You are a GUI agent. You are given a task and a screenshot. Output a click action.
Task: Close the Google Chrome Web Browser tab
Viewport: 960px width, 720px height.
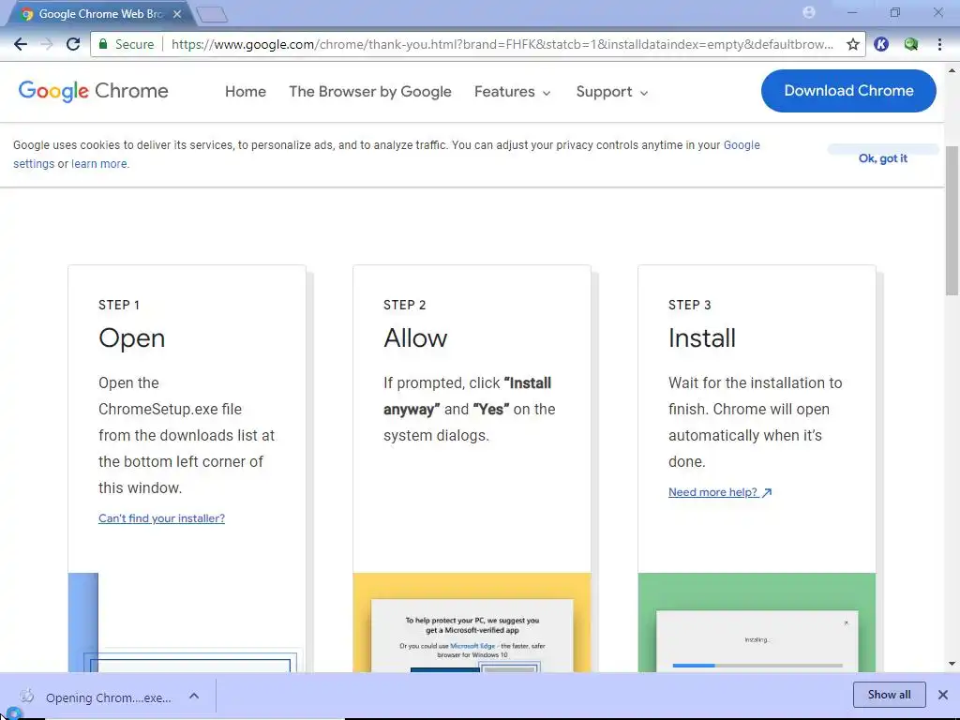(x=177, y=13)
